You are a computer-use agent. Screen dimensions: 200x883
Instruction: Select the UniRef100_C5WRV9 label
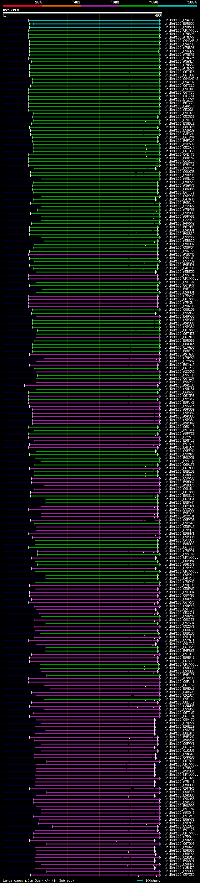point(179,182)
